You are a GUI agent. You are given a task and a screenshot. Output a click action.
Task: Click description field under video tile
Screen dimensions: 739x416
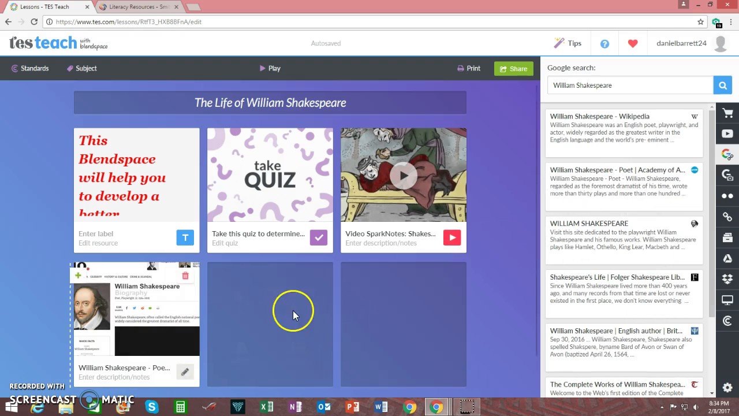click(381, 243)
